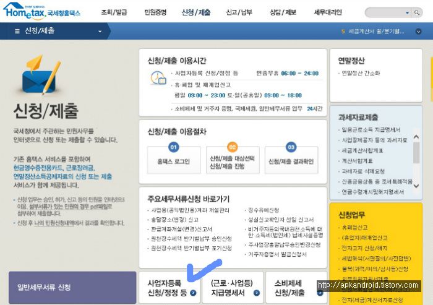Open 전자(세금)계산서자료신청 link
Viewport: 433px width, 305px height.
372,300
